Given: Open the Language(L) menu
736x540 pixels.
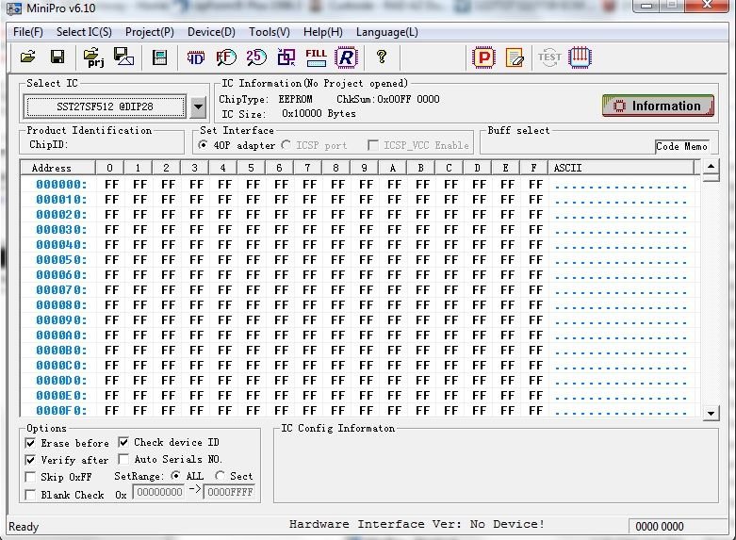Looking at the screenshot, I should (x=386, y=32).
